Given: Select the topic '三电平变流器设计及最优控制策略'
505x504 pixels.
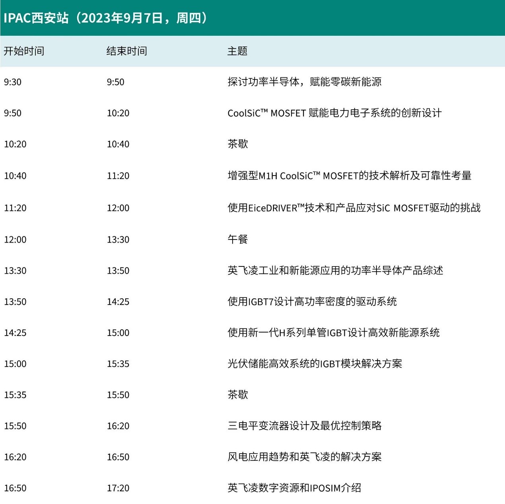Looking at the screenshot, I should [x=305, y=426].
